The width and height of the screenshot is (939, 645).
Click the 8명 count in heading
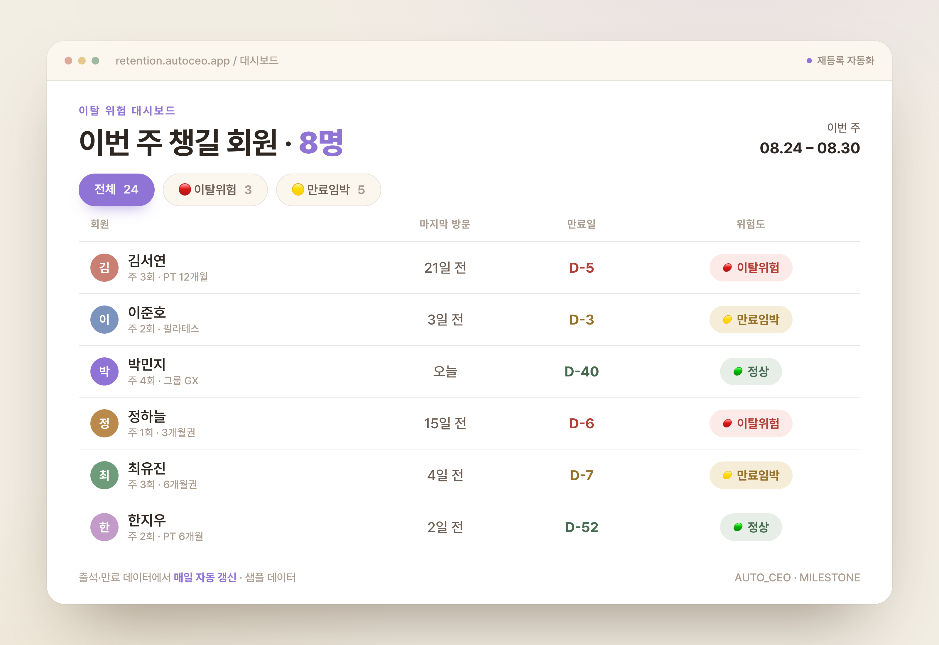(321, 142)
